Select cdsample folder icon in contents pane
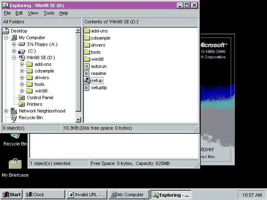The height and width of the screenshot is (200, 267). pyautogui.click(x=87, y=38)
